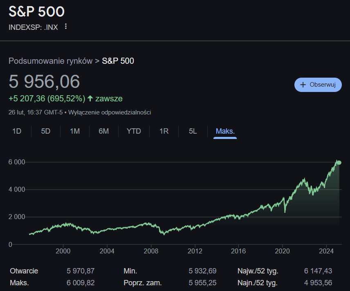Viewport: 350px width, 291px height.
Task: Select the 5D time range tab
Action: click(46, 131)
